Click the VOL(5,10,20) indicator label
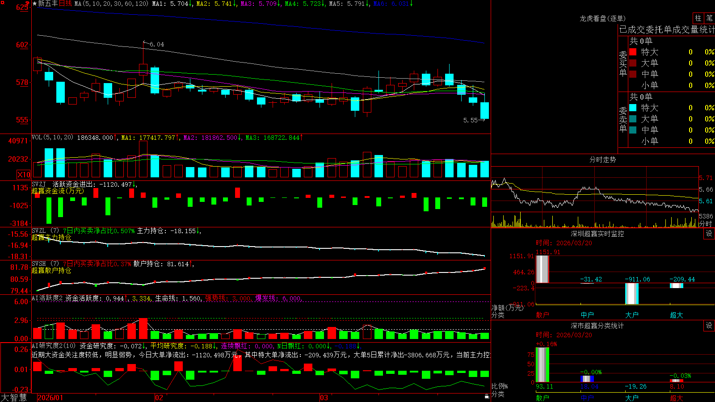Image resolution: width=715 pixels, height=402 pixels. tap(52, 138)
